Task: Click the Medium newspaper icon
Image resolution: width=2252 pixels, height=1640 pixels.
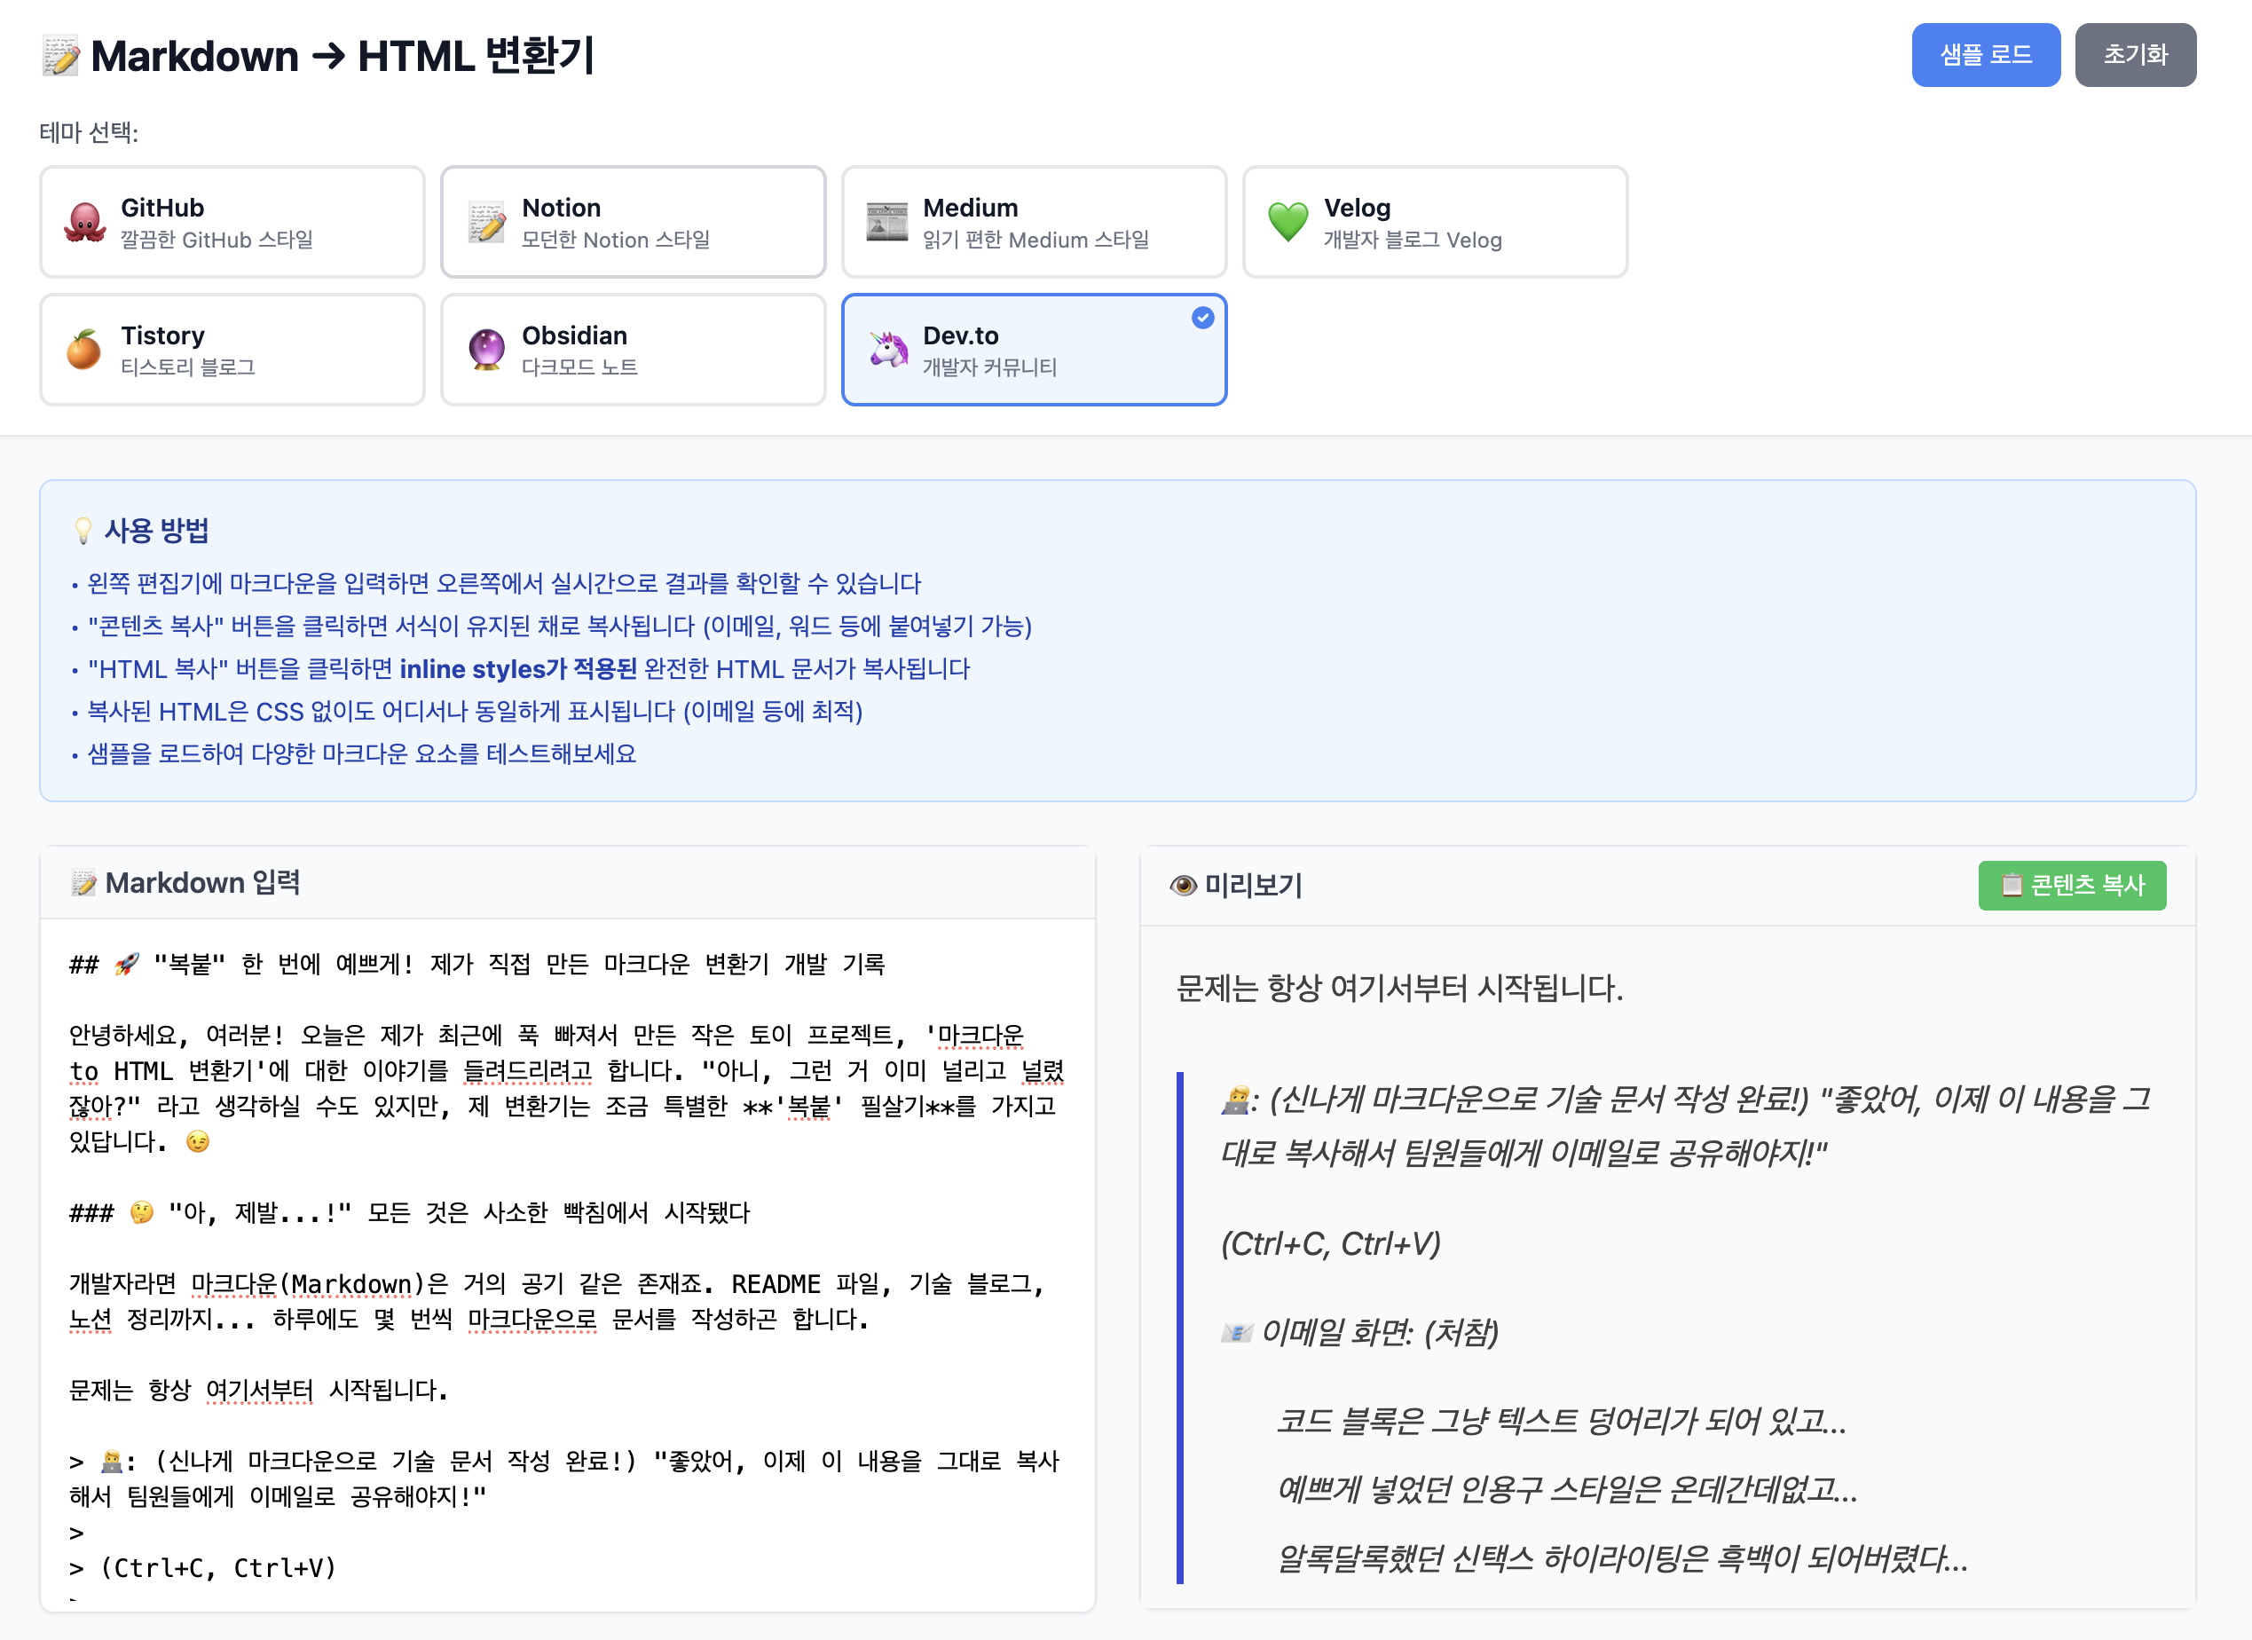Action: tap(886, 223)
